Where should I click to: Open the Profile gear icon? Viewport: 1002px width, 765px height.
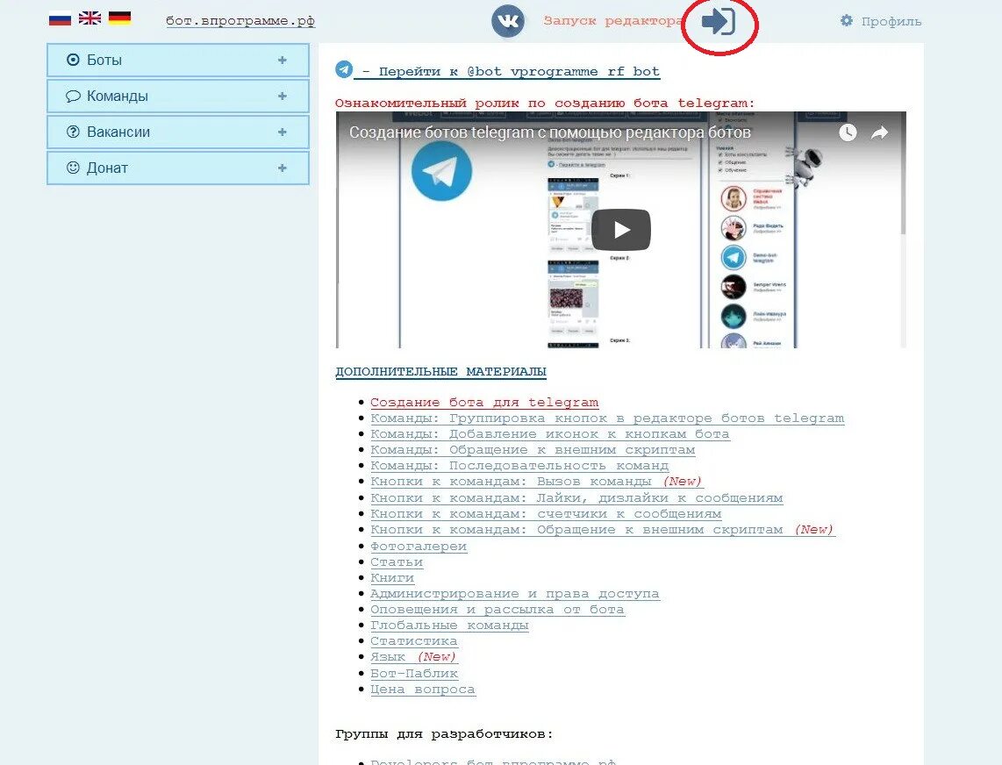847,20
